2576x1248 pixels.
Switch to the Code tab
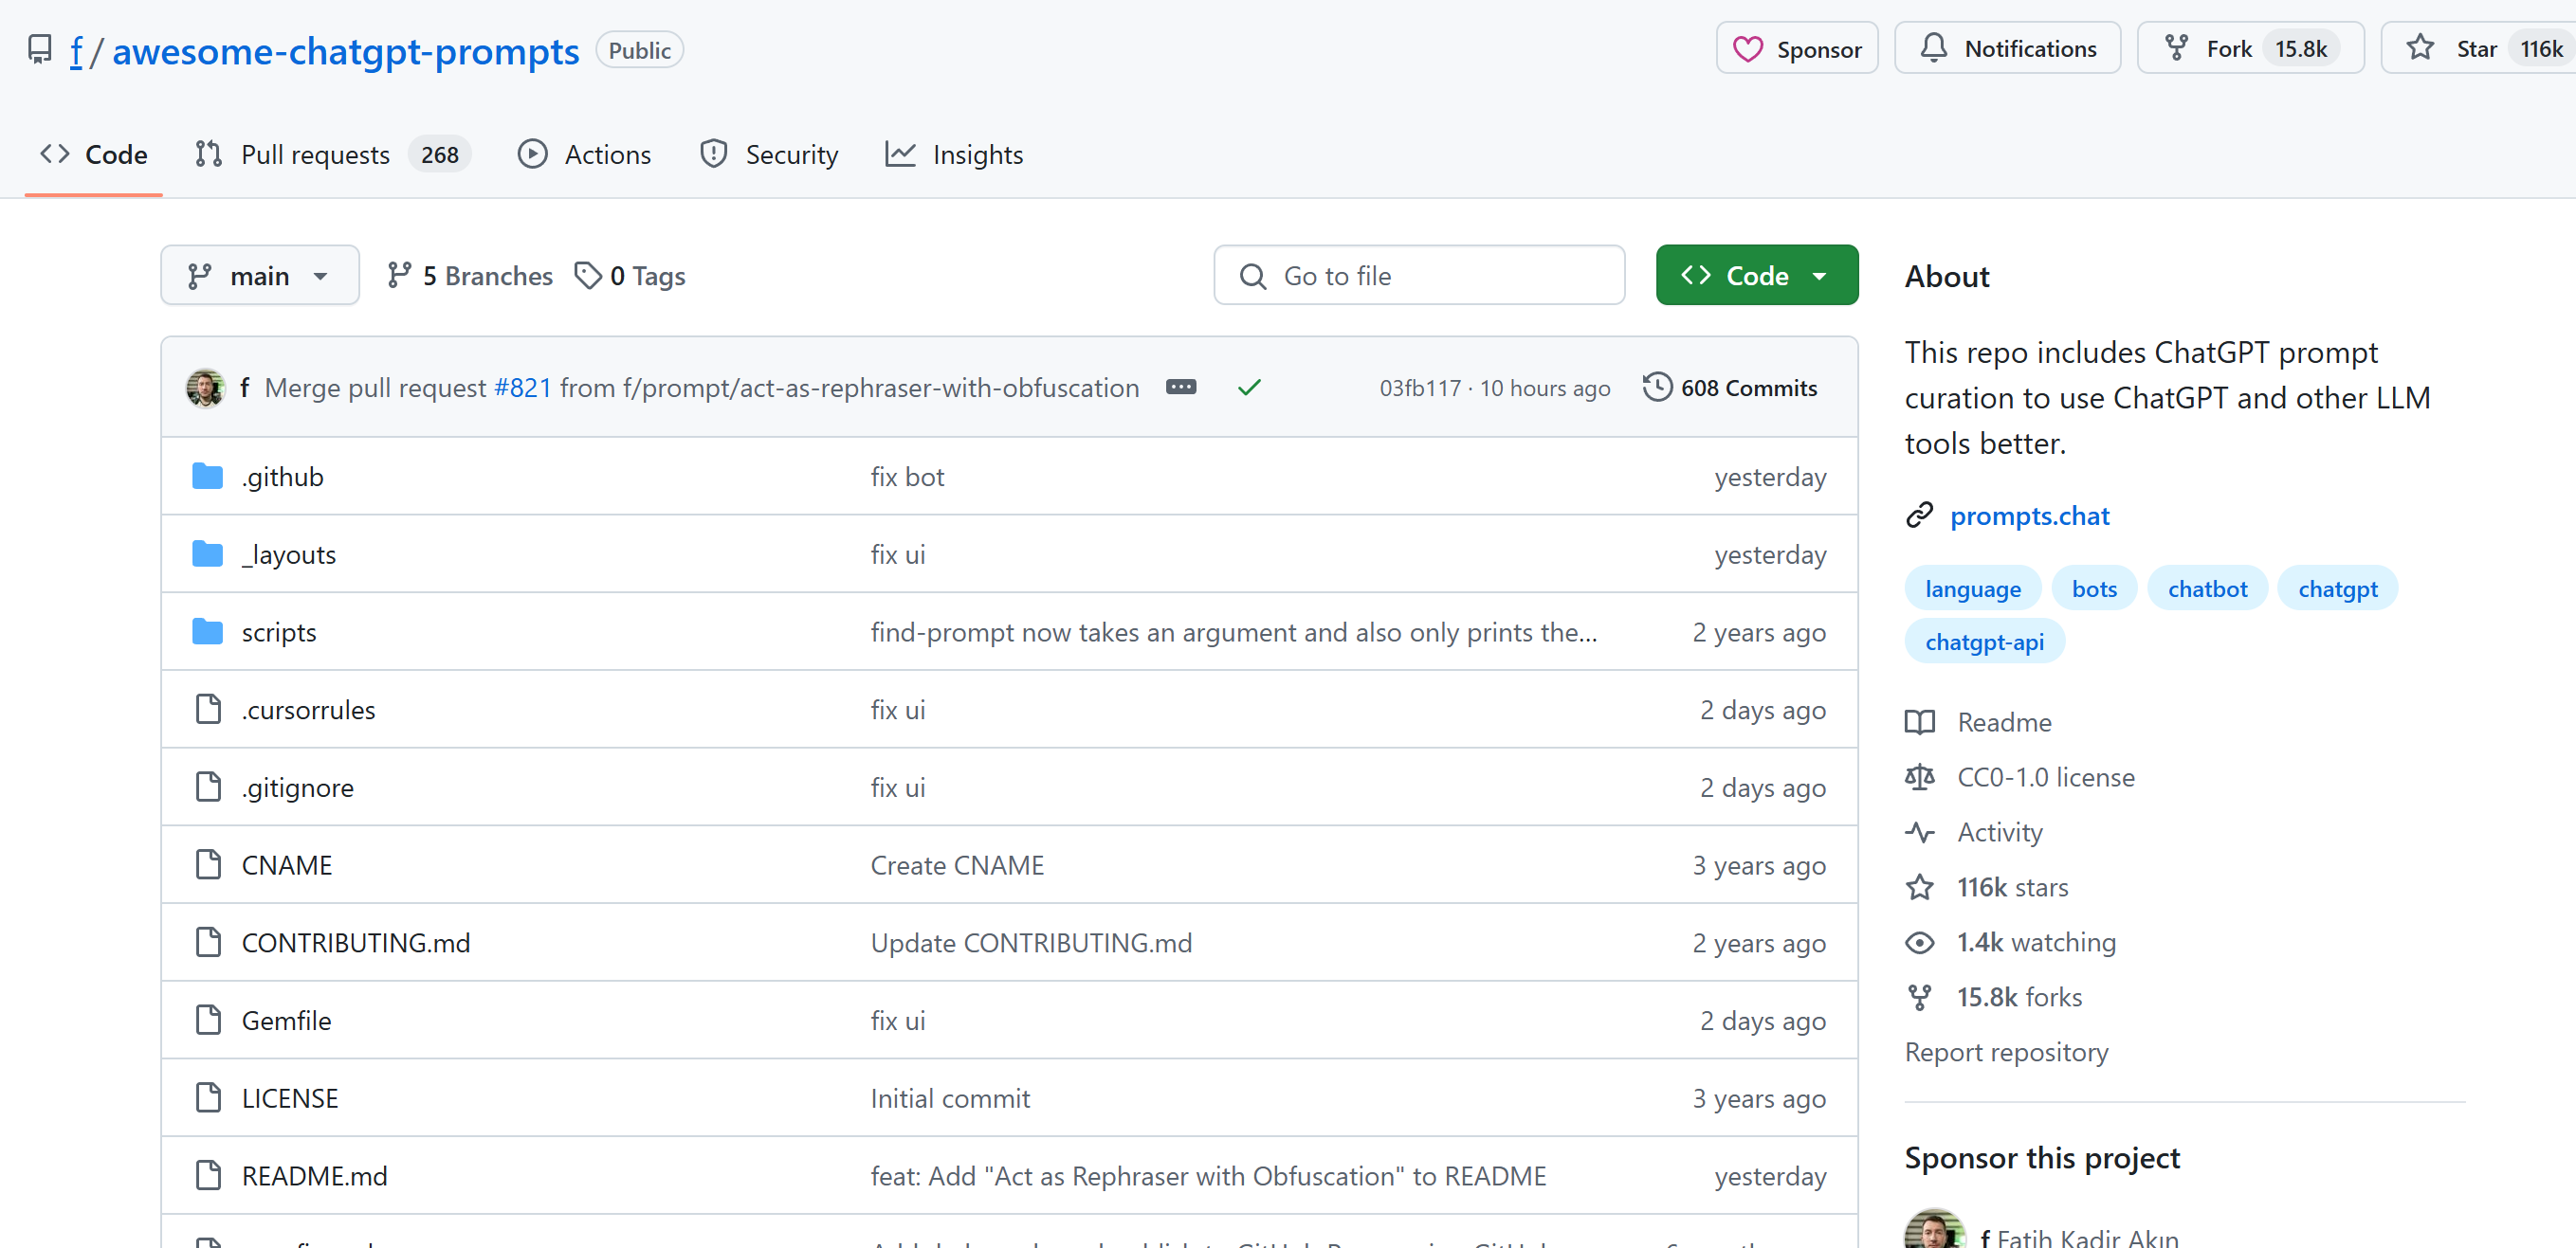click(x=94, y=154)
